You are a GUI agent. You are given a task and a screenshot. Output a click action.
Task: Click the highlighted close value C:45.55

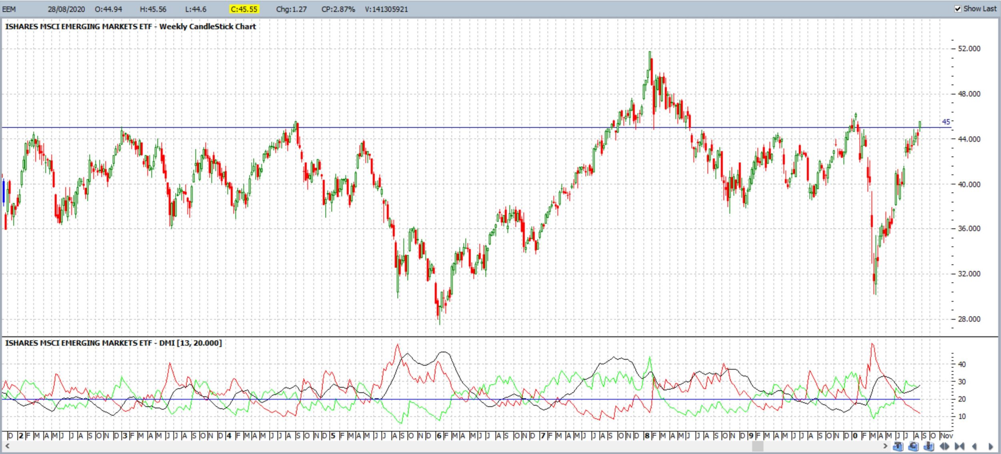tap(244, 9)
